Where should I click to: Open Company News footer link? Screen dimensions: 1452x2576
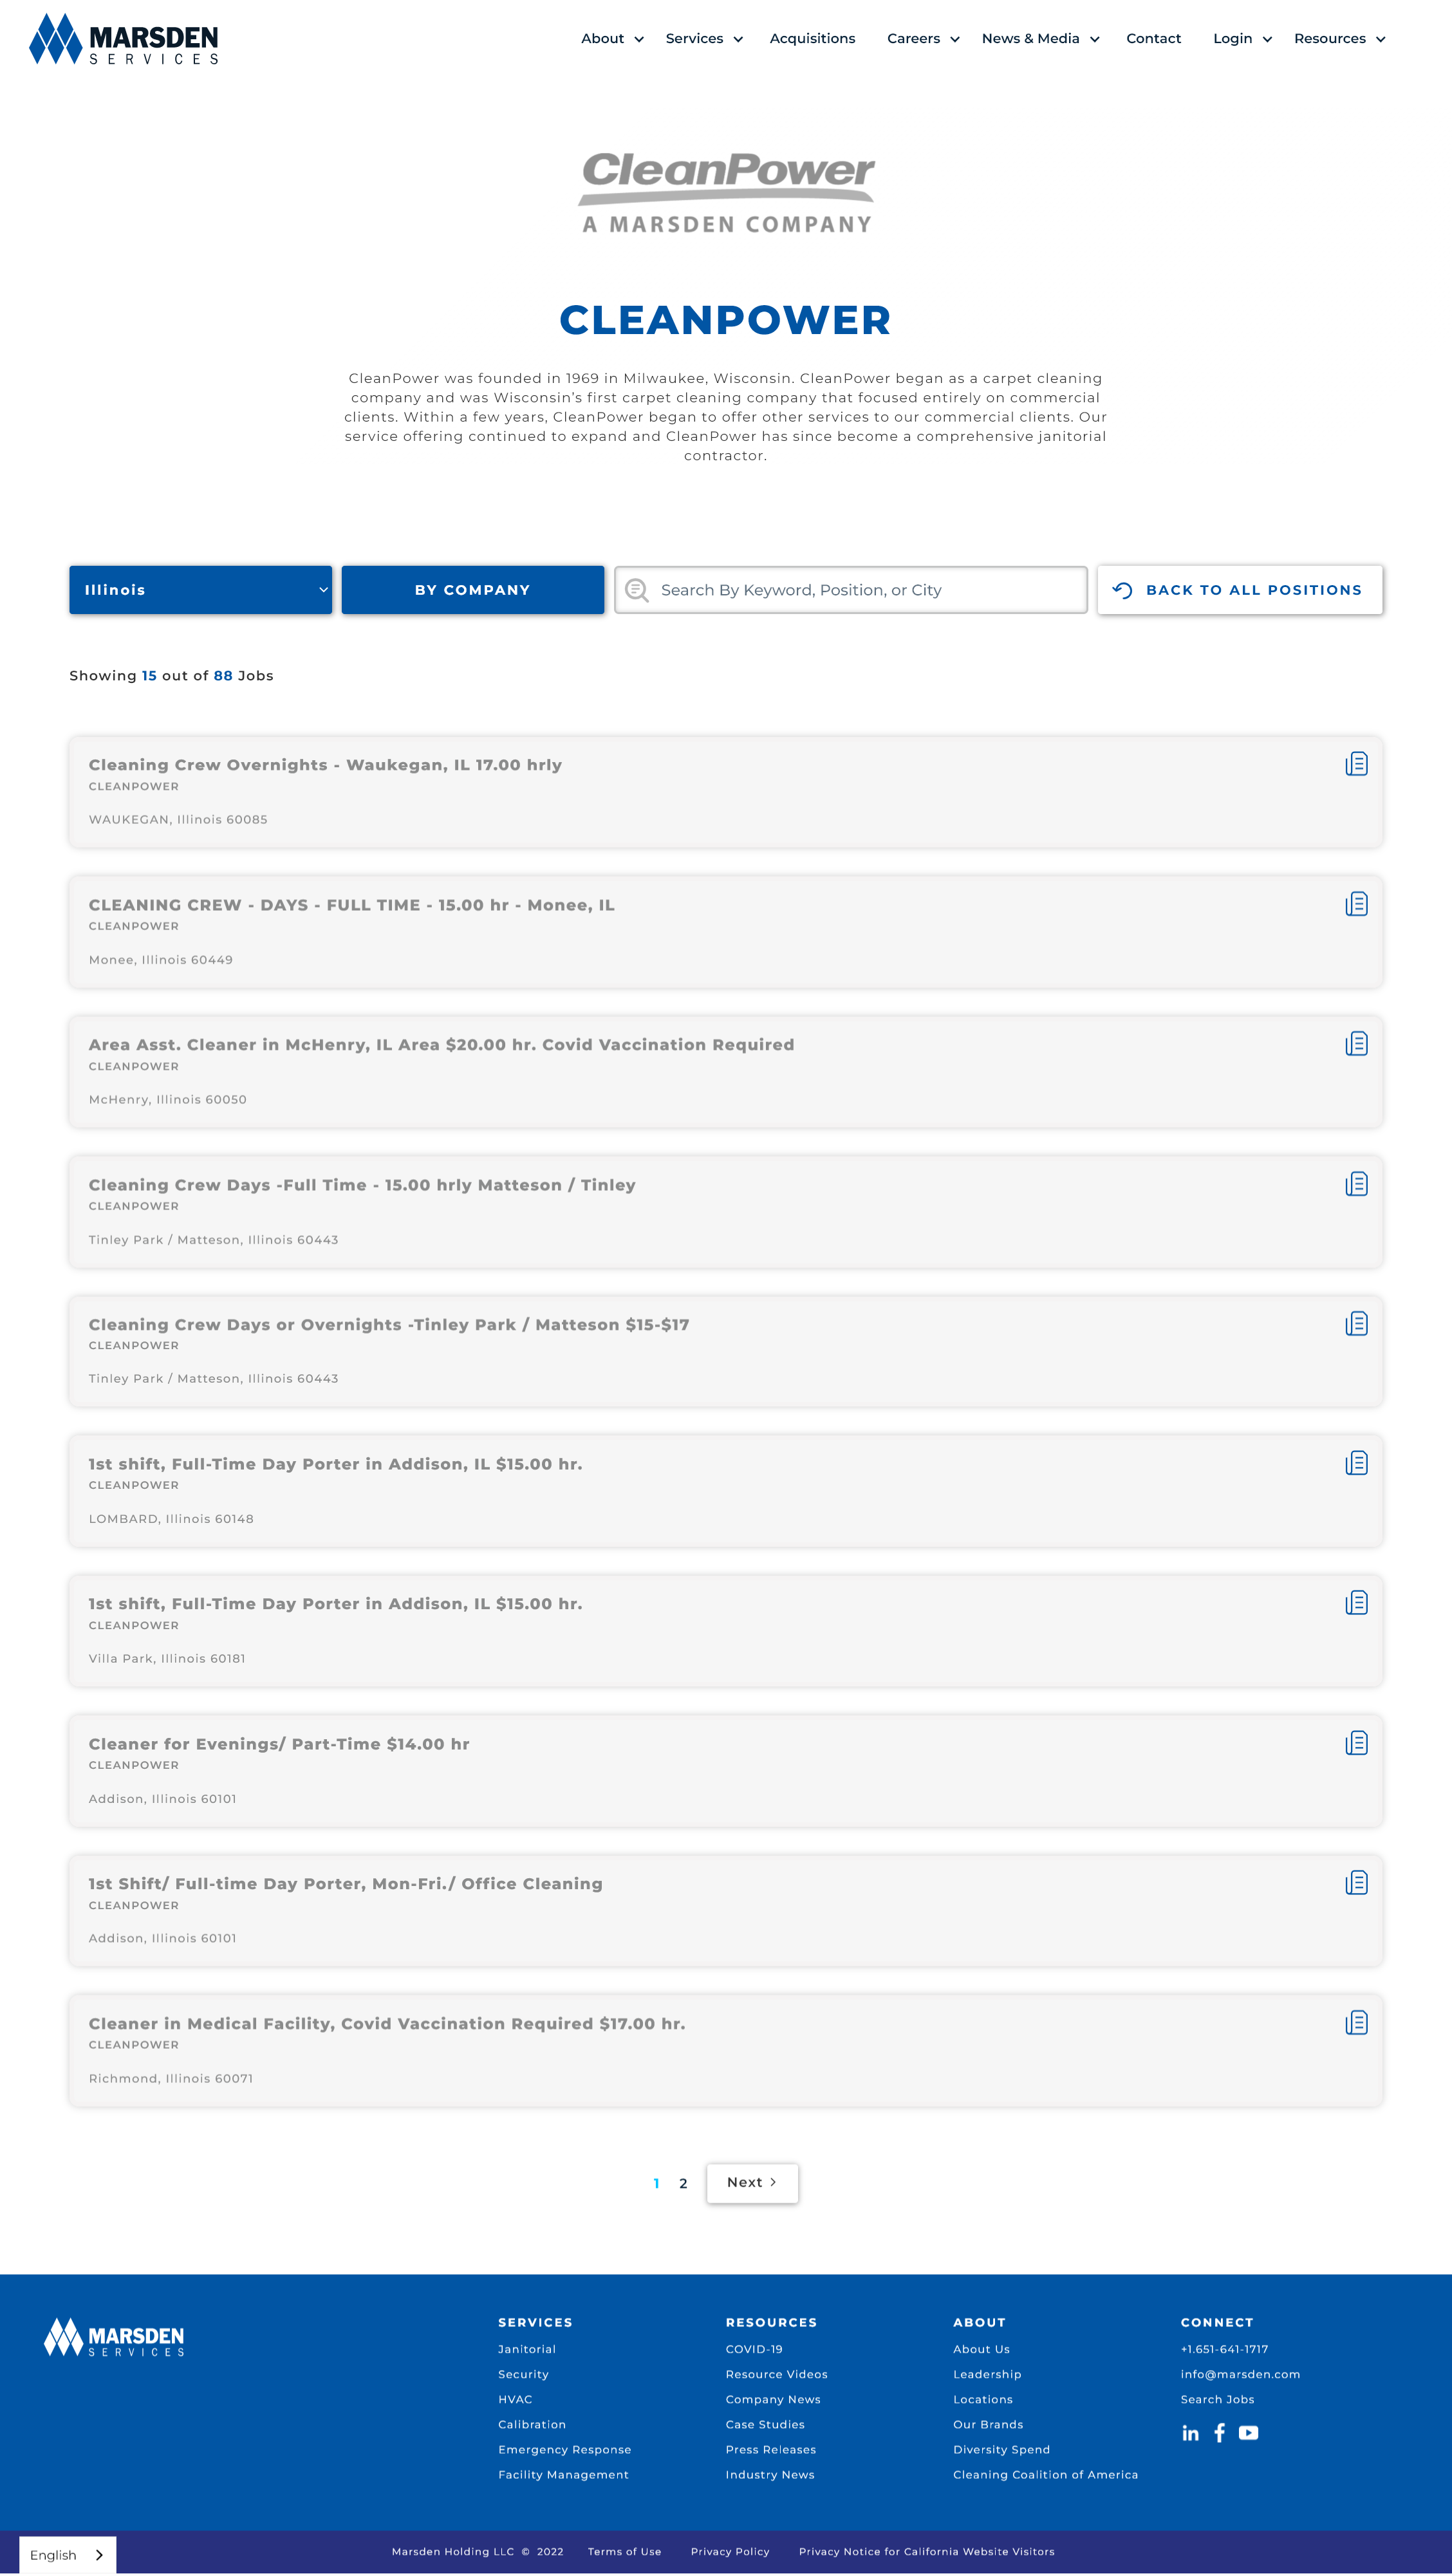(x=773, y=2399)
